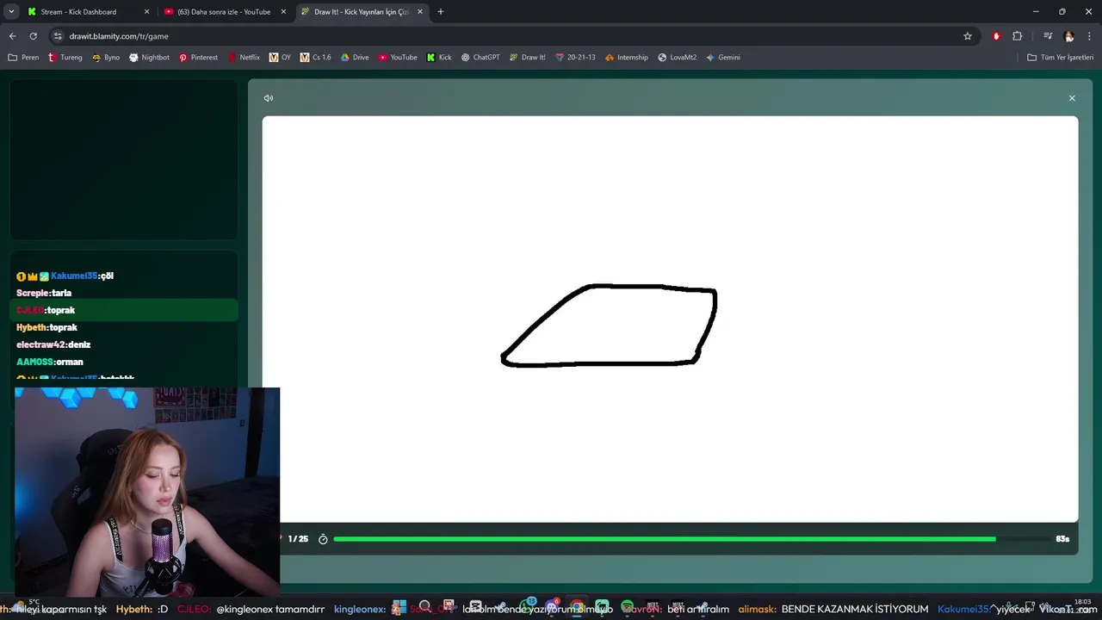Open site information icon in address bar
This screenshot has height=620, width=1102.
(58, 36)
